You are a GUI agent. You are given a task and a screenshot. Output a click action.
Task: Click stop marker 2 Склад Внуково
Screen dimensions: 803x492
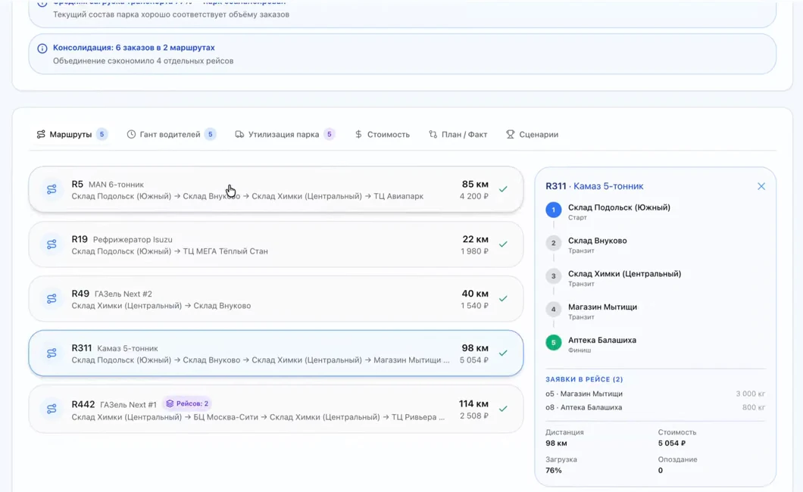coord(553,243)
